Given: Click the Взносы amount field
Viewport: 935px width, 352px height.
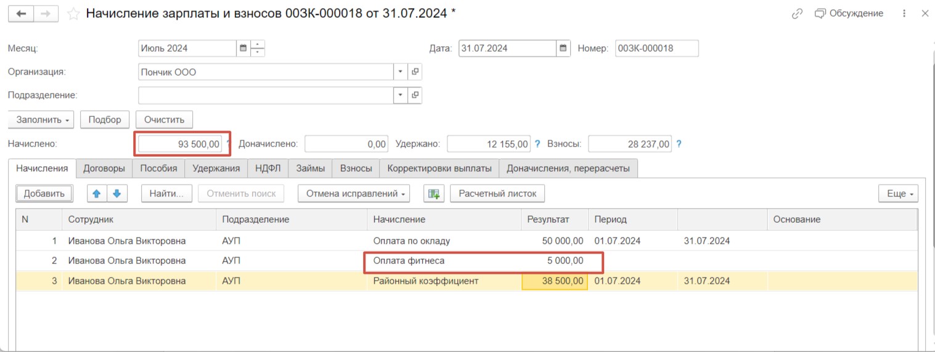Looking at the screenshot, I should tap(630, 144).
